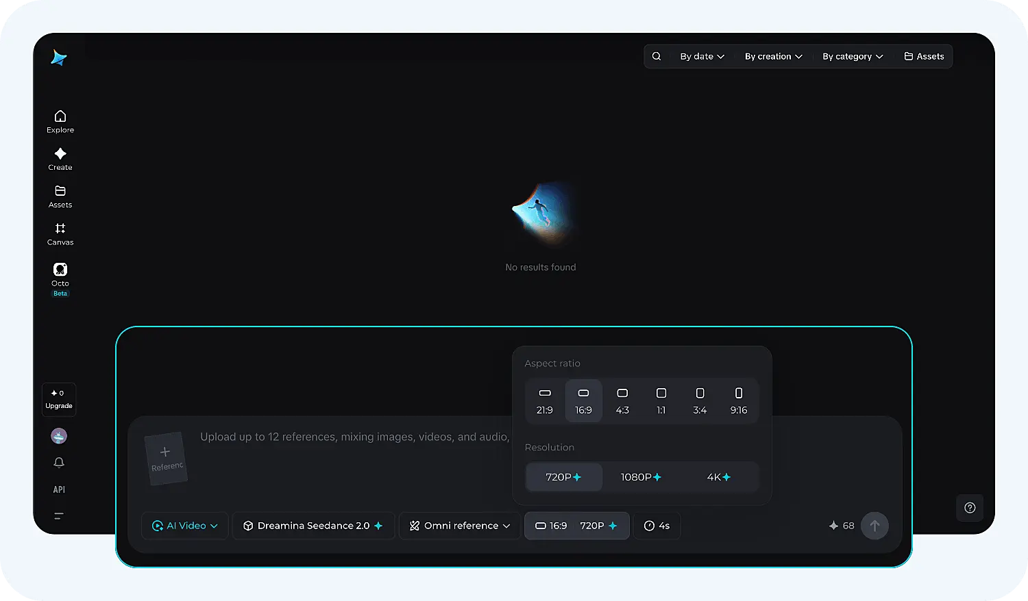Screen dimensions: 1028x601
Task: Select 1:1 aspect ratio
Action: [661, 401]
